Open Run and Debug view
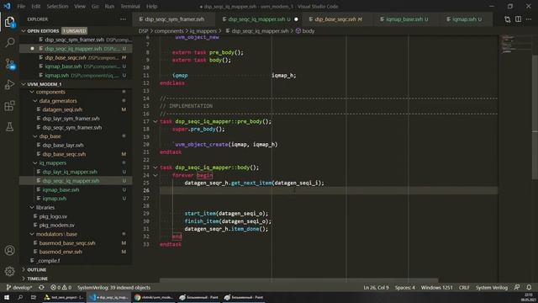 (9, 84)
